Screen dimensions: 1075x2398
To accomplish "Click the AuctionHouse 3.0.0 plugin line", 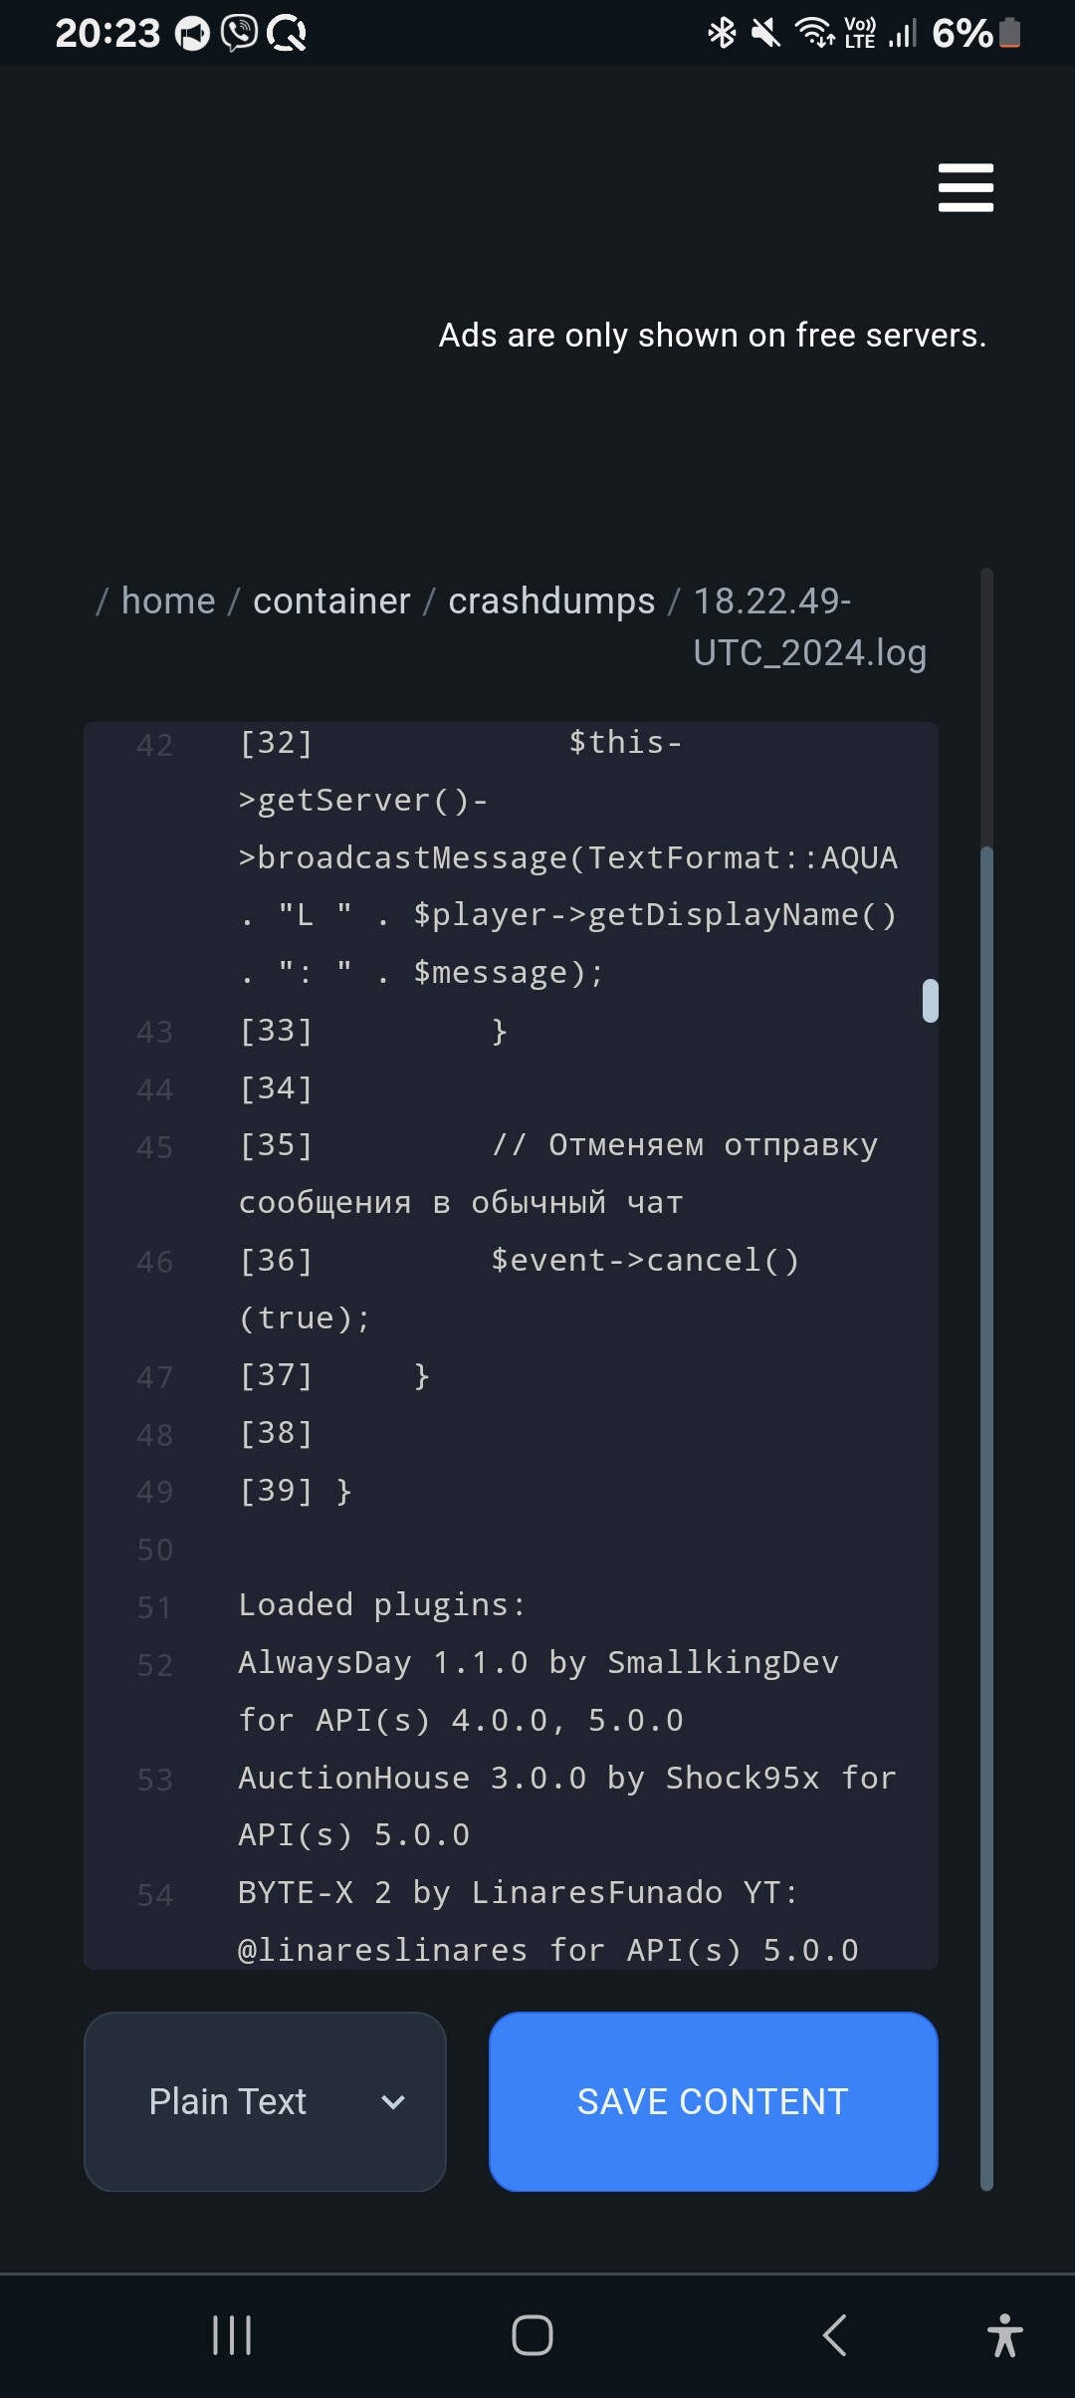I will tap(565, 1779).
